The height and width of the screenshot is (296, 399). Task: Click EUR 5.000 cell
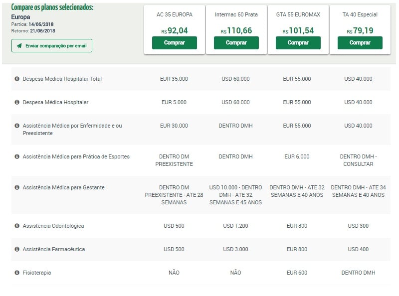174,102
